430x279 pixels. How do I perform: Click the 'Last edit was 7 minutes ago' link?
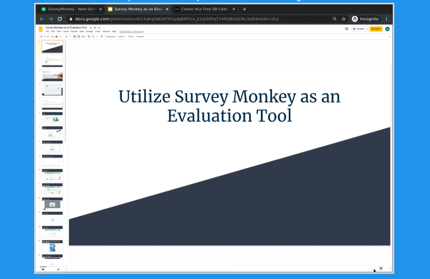131,31
